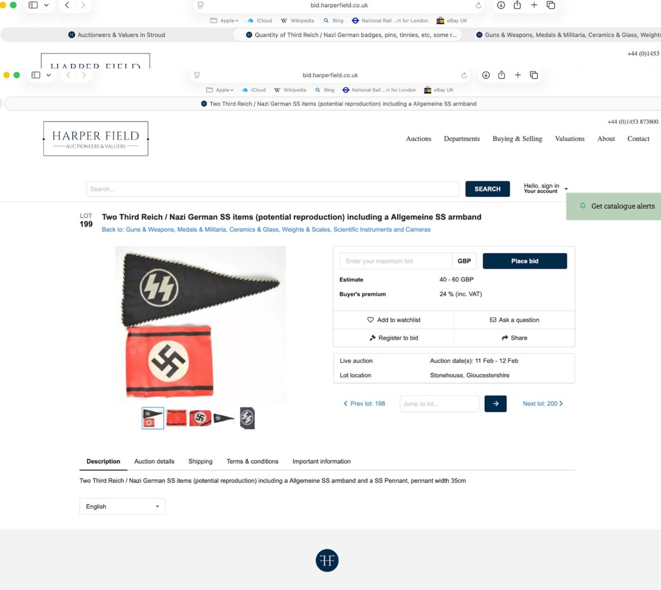Go to Next lot: 200 link
The width and height of the screenshot is (661, 590).
pyautogui.click(x=543, y=403)
